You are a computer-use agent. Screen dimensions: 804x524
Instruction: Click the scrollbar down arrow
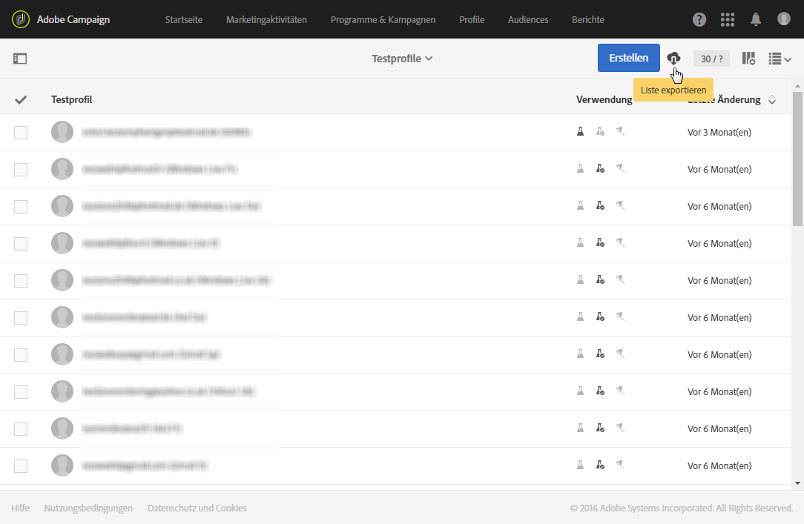[x=797, y=483]
